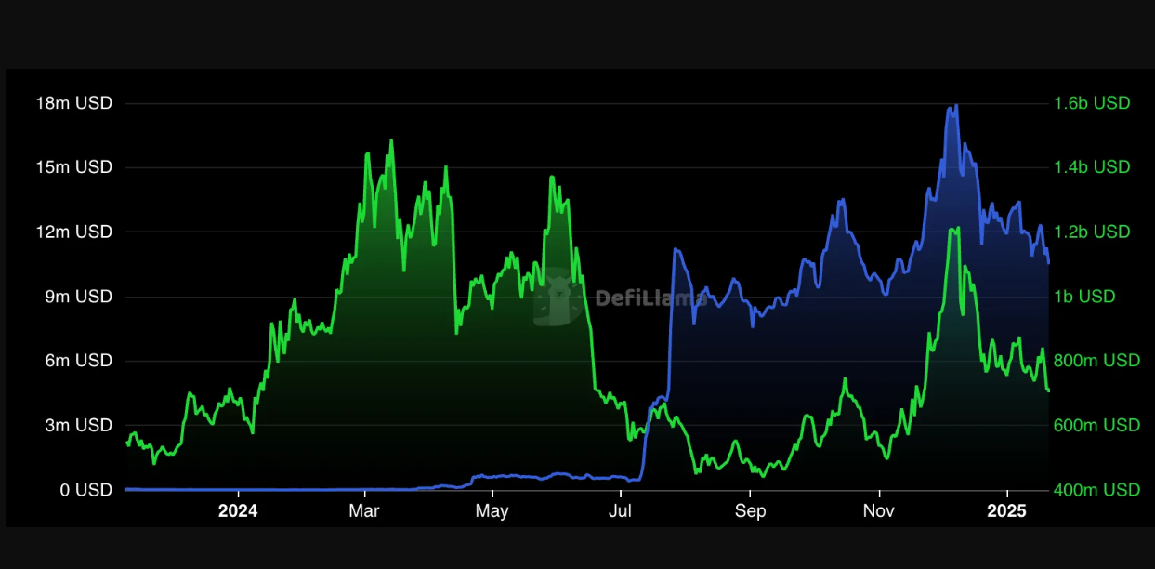Image resolution: width=1155 pixels, height=569 pixels.
Task: Click the Nov axis label
Action: click(878, 510)
